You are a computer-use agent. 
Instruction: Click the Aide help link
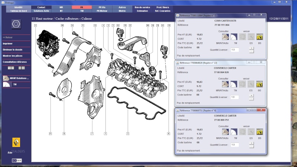pyautogui.click(x=10, y=153)
